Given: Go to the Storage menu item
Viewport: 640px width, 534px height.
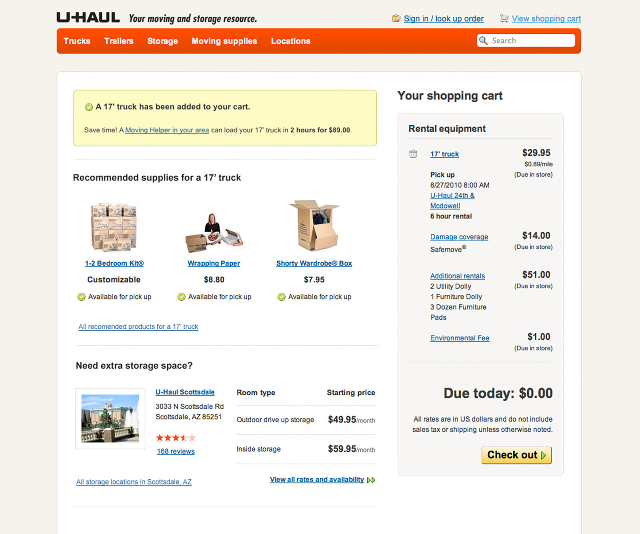Looking at the screenshot, I should [x=162, y=41].
